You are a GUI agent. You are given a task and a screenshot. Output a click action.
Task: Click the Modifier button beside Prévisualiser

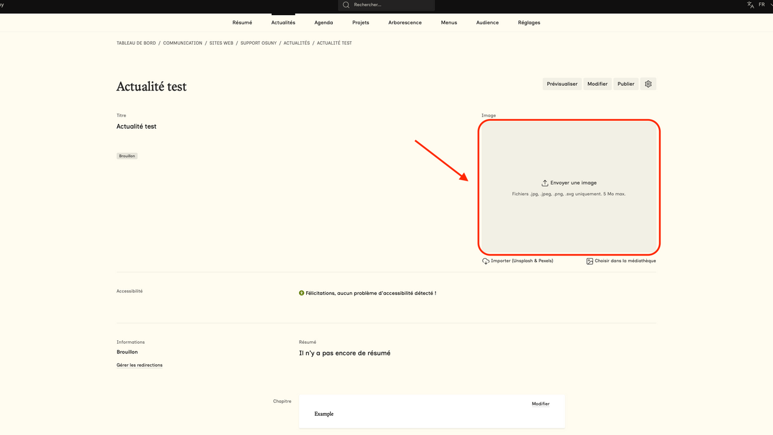[597, 84]
